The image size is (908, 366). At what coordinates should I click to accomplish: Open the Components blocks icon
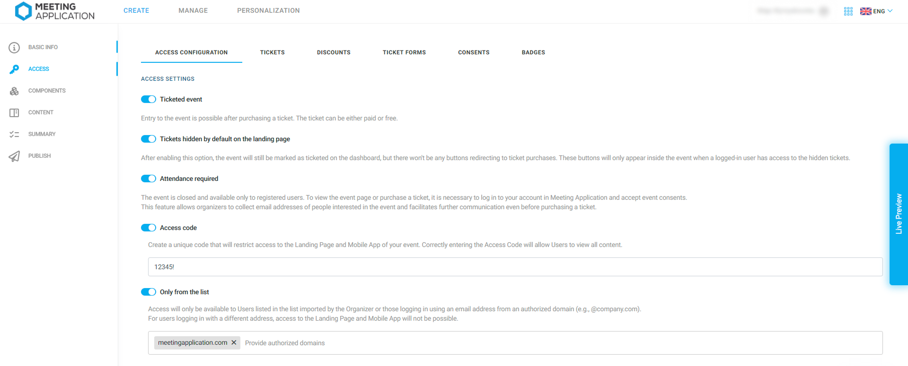coord(14,91)
